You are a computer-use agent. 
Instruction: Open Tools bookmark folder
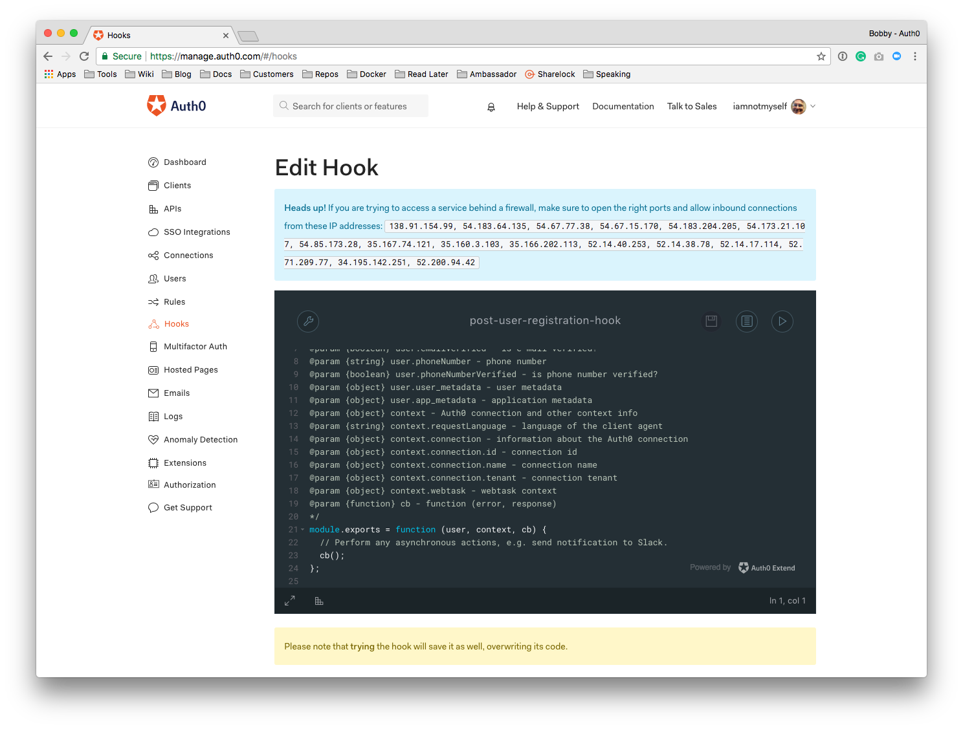(101, 74)
